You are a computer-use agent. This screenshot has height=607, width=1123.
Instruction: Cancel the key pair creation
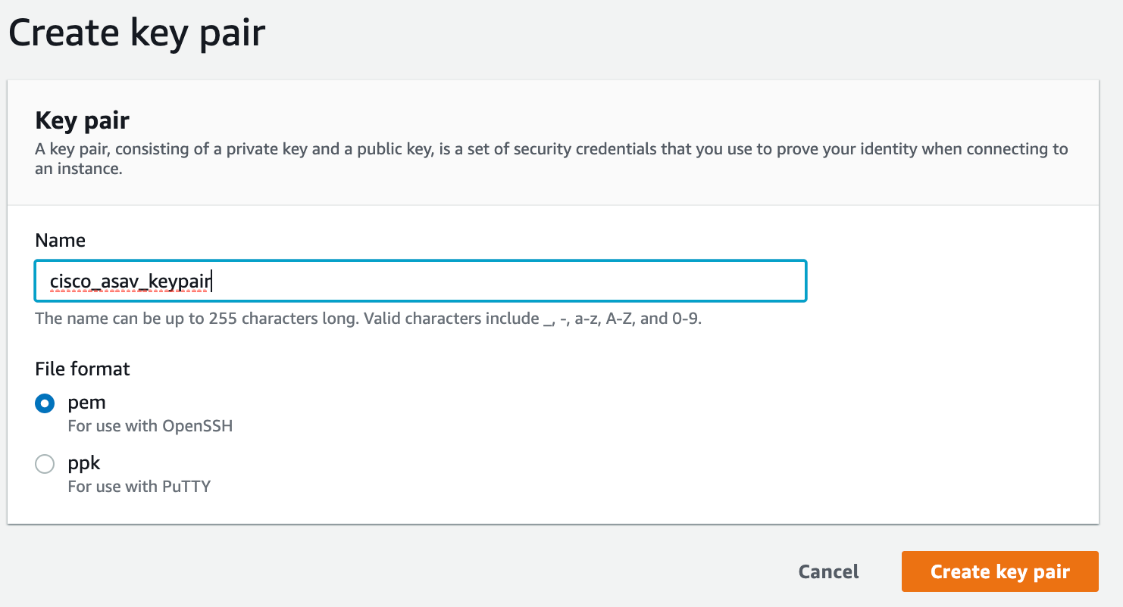coord(829,571)
